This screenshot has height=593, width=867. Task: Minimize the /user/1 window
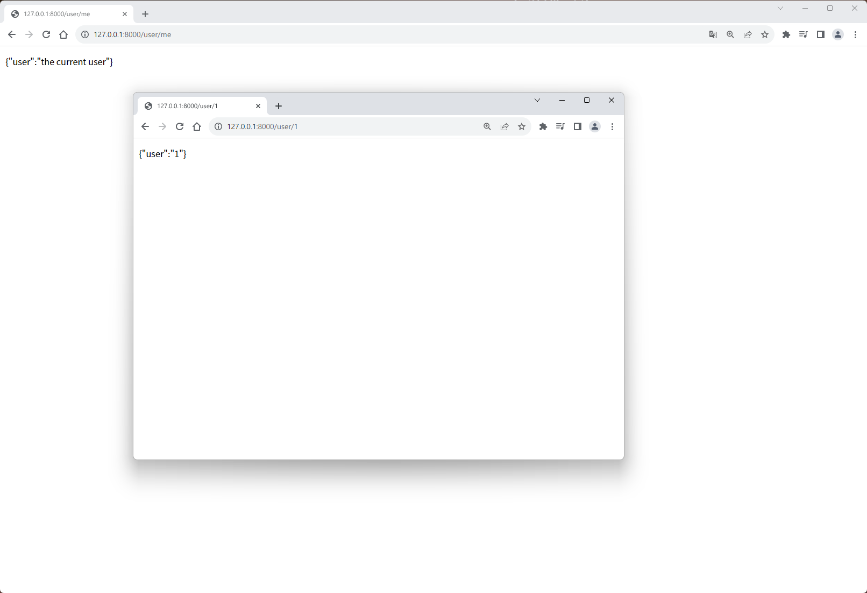562,100
